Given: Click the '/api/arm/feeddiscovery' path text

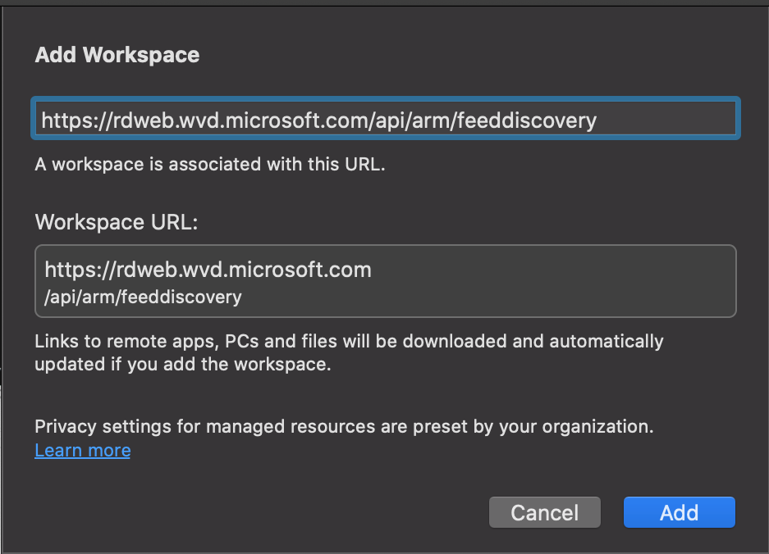Looking at the screenshot, I should [x=143, y=297].
